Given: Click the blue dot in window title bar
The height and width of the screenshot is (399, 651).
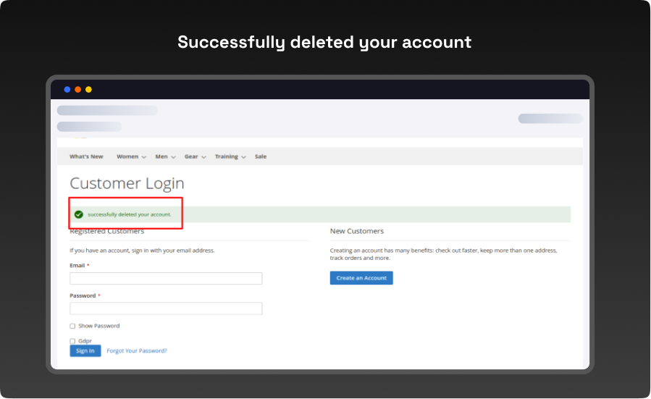Looking at the screenshot, I should point(67,90).
